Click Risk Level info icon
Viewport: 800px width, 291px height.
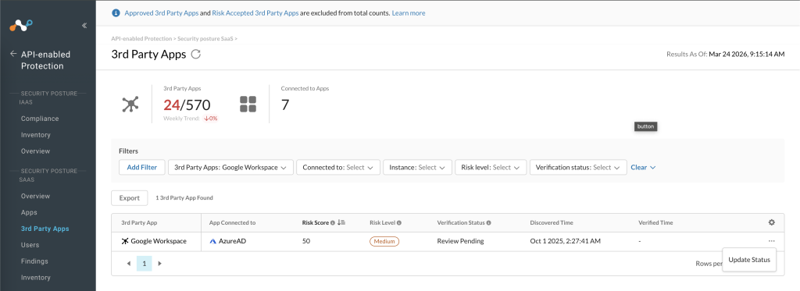(x=399, y=222)
